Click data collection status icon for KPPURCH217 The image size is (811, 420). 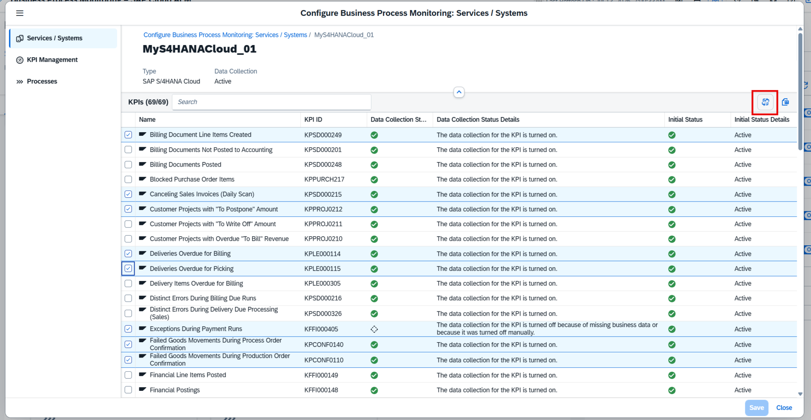374,180
